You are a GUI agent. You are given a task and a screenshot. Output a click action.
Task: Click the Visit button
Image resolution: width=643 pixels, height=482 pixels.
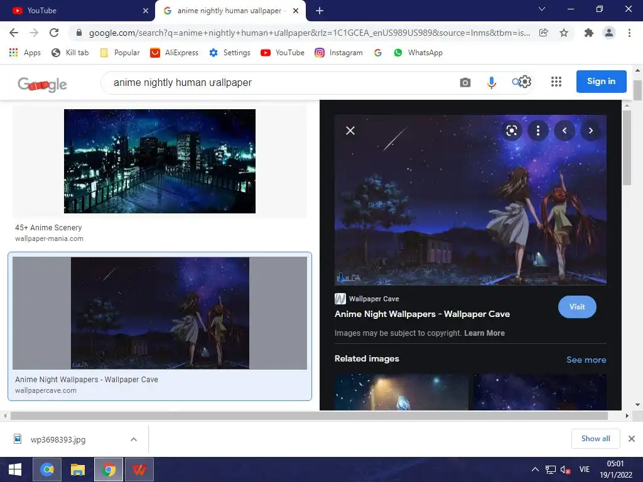[x=577, y=306]
